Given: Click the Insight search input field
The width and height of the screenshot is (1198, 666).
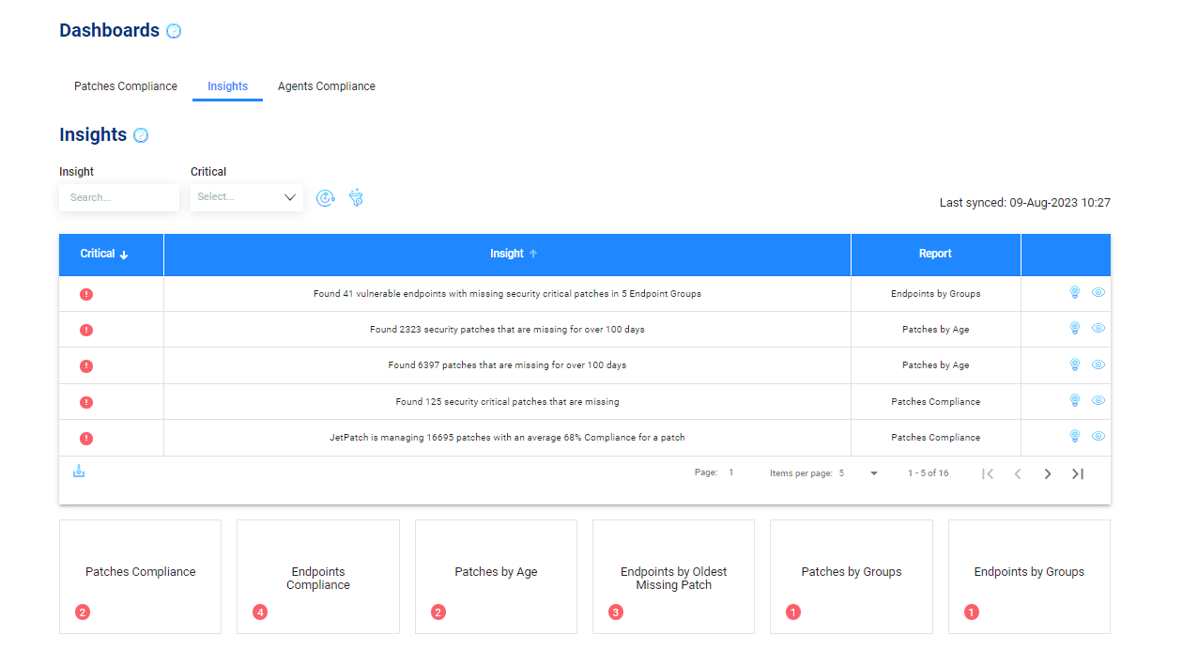Looking at the screenshot, I should click(x=119, y=198).
